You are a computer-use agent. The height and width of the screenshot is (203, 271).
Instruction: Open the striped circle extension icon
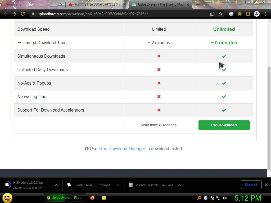coord(231,14)
